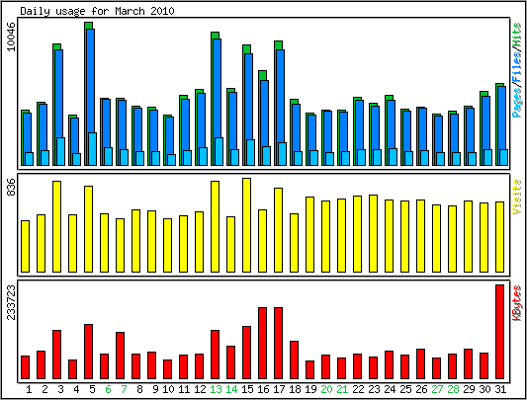Click the blue Files bar for day 24
This screenshot has height=400, width=527.
click(x=391, y=124)
